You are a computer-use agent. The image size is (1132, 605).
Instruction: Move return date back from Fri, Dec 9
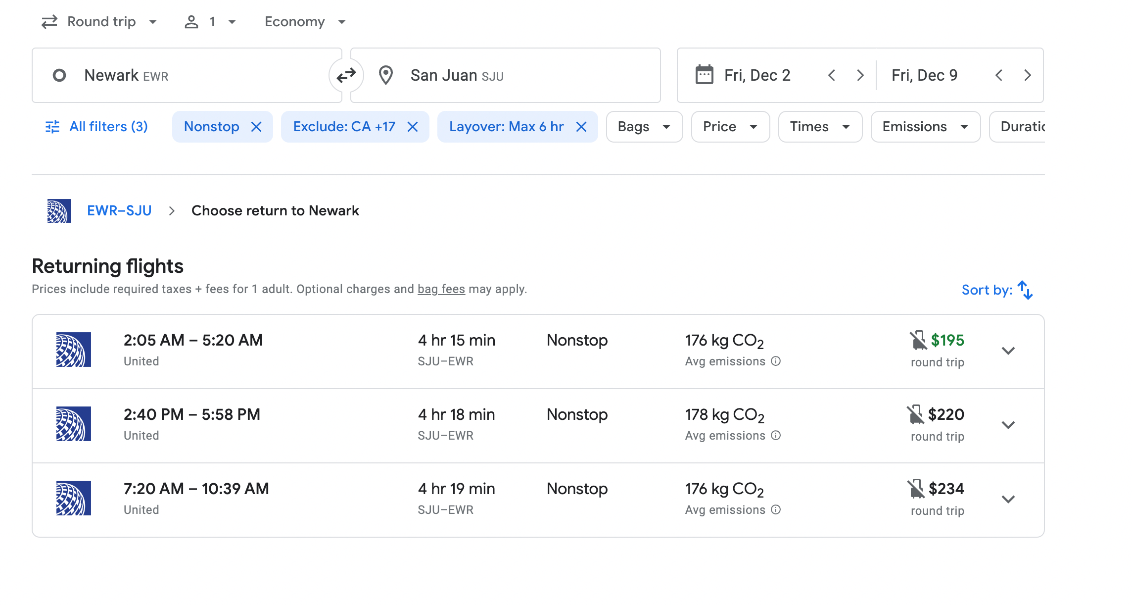coord(999,75)
